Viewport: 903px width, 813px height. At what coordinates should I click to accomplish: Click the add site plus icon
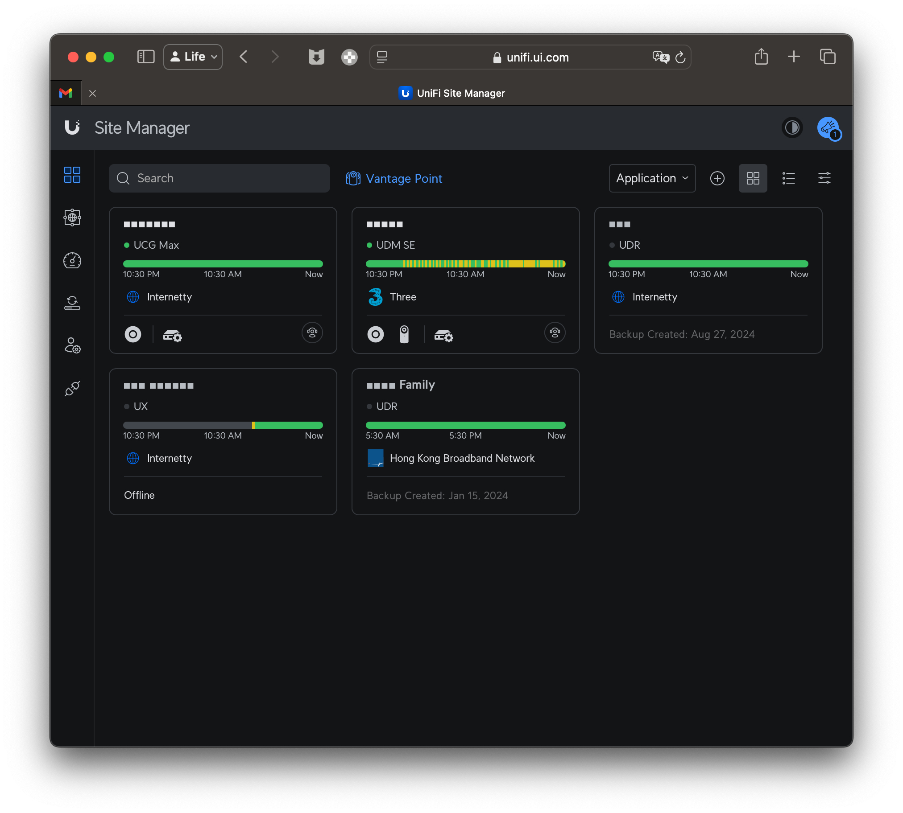(x=717, y=178)
